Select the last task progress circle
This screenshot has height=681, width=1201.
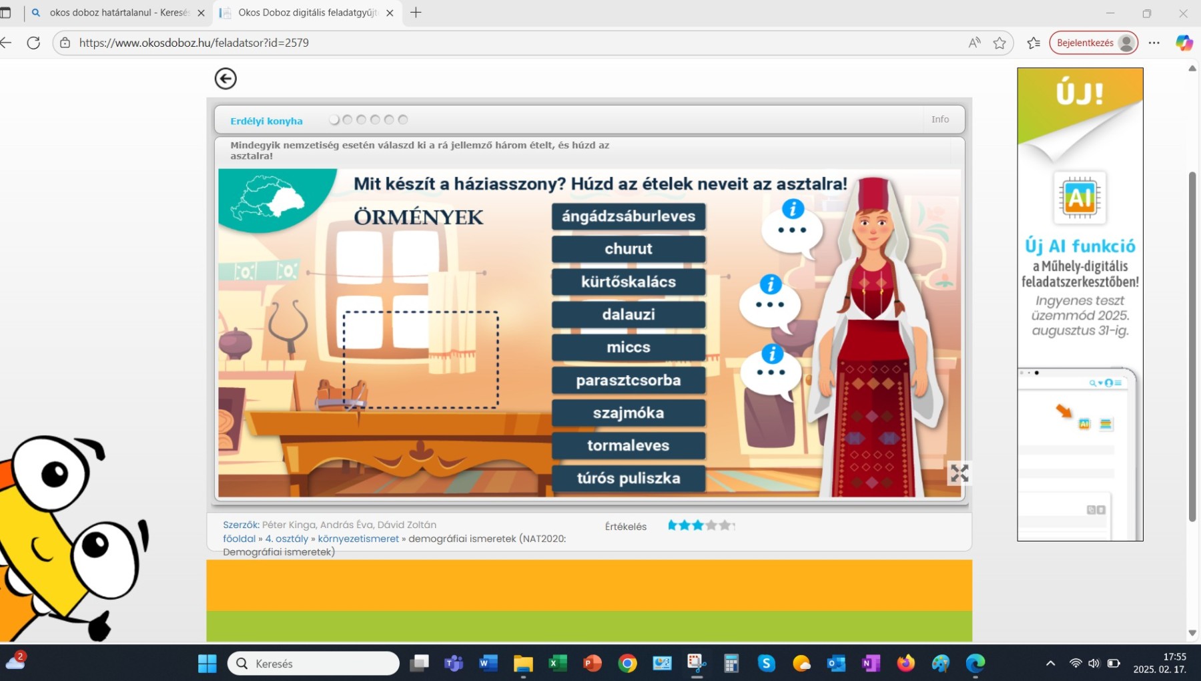click(403, 120)
